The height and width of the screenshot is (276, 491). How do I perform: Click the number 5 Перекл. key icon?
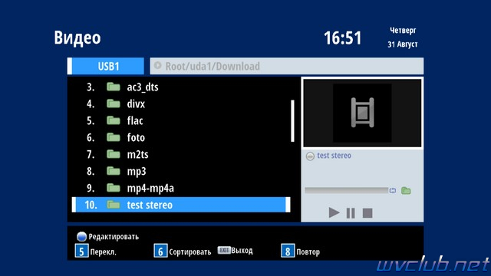82,251
